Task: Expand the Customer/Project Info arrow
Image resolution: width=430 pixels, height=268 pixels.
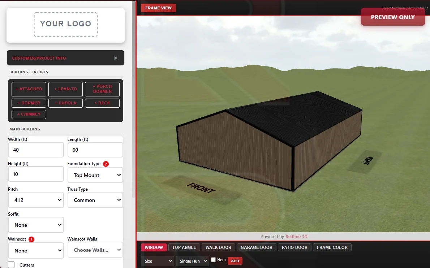Action: (x=116, y=58)
